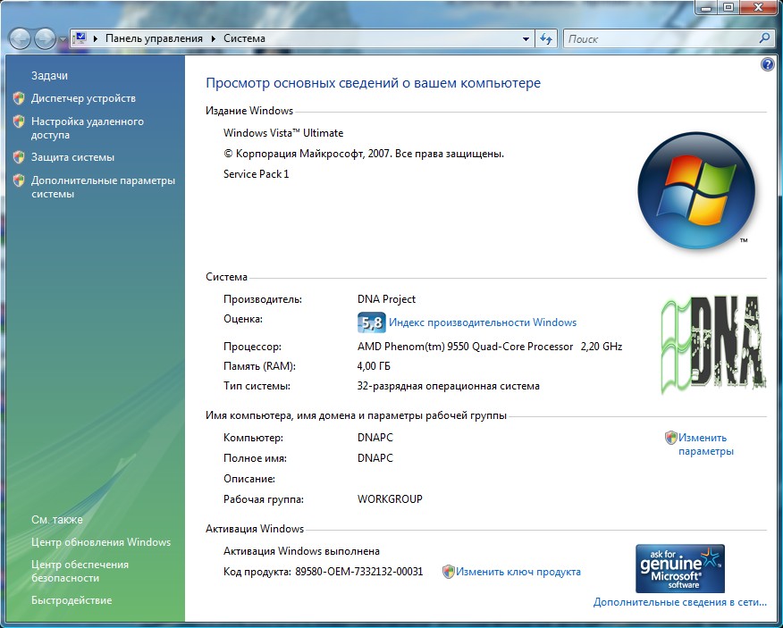Click Корпорация Майкрософт copyright line
This screenshot has width=783, height=628.
coord(364,154)
